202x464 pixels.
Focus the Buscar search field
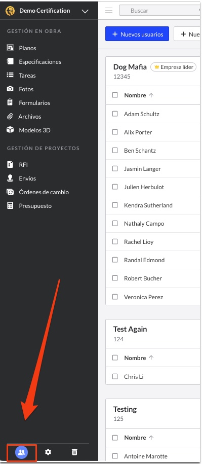pos(159,10)
